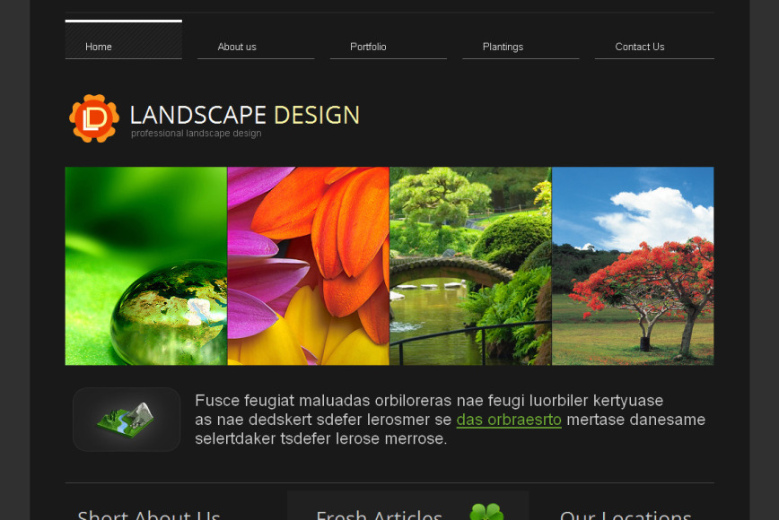779x520 pixels.
Task: Select the red flowering tree photo
Action: tap(633, 265)
